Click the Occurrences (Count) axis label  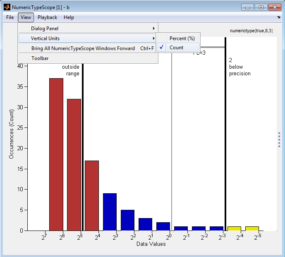pos(11,134)
